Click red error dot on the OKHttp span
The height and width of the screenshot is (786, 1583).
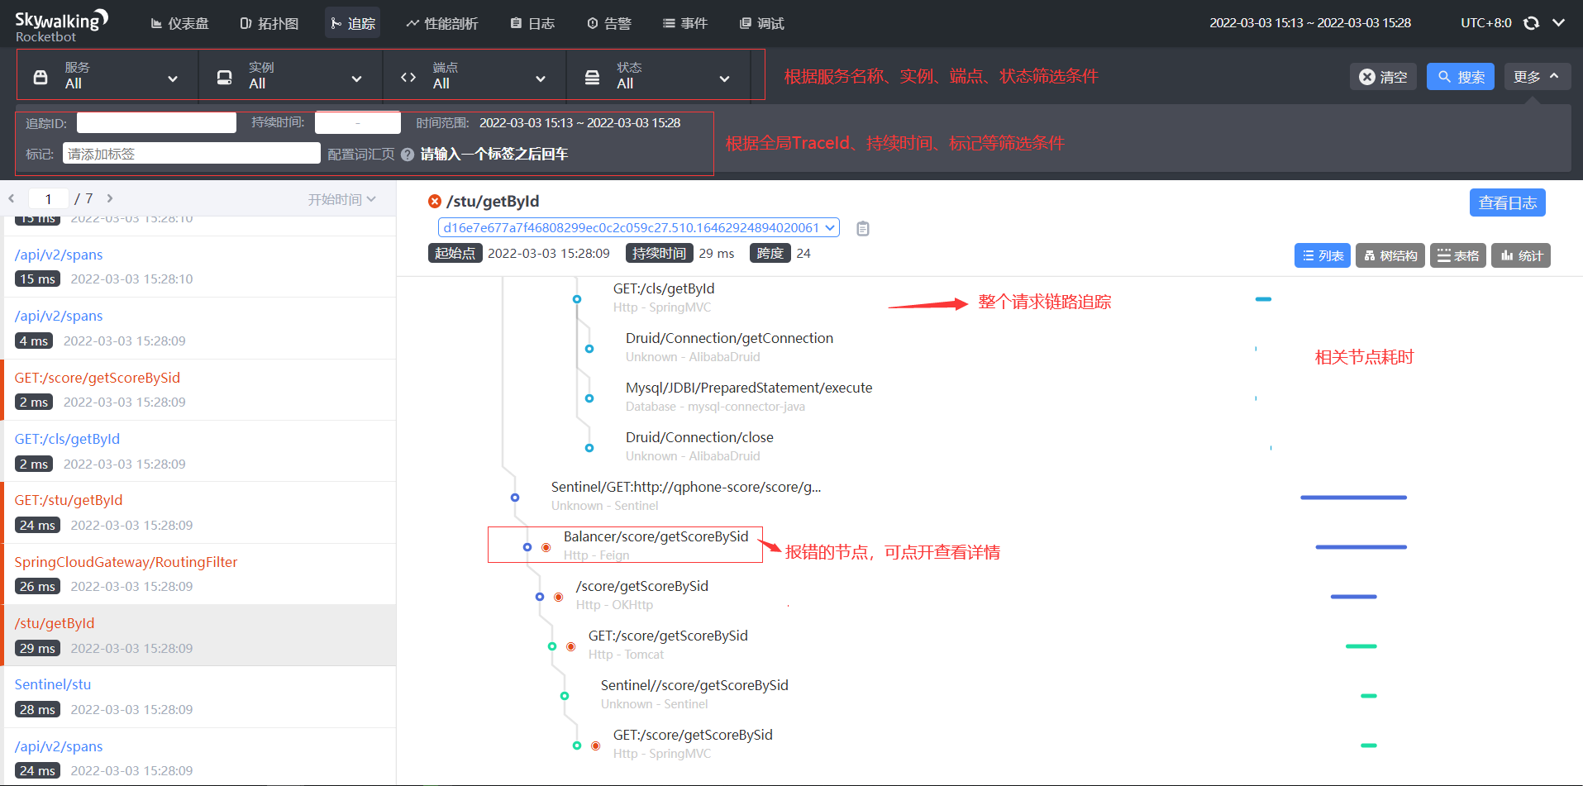point(558,597)
